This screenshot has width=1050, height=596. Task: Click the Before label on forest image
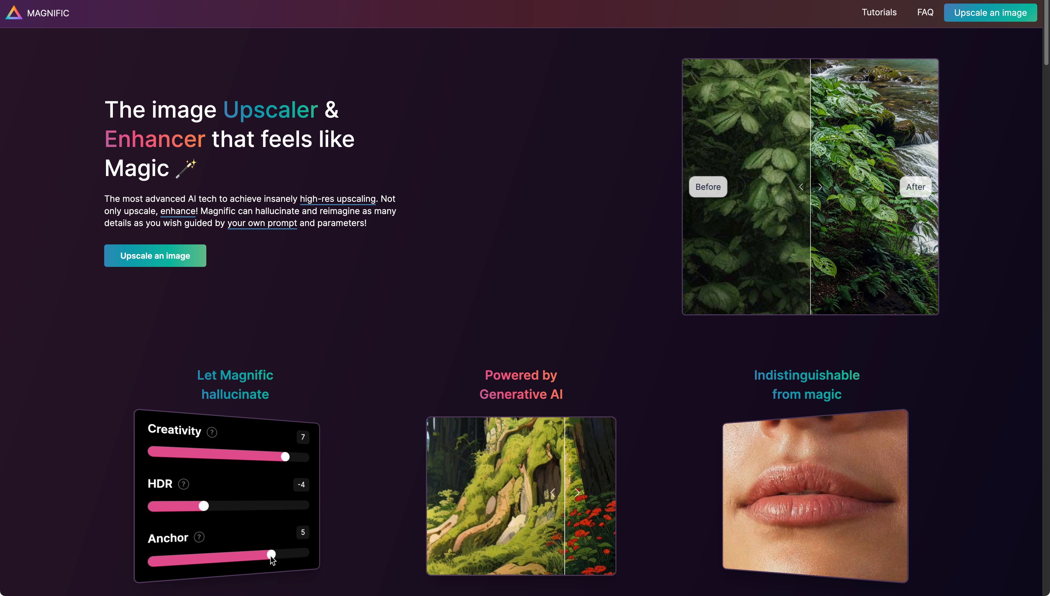(x=708, y=187)
